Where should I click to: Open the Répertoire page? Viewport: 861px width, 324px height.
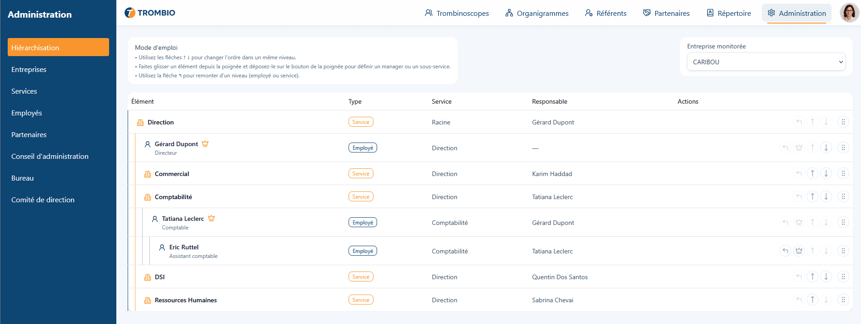729,13
